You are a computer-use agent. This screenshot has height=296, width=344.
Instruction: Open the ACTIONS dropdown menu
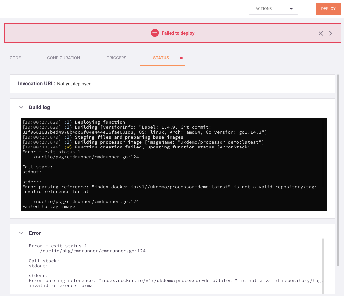pyautogui.click(x=273, y=8)
